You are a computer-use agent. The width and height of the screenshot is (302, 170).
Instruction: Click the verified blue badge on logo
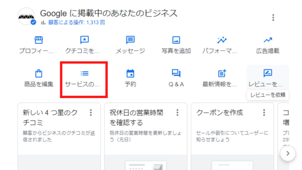[x=33, y=22]
